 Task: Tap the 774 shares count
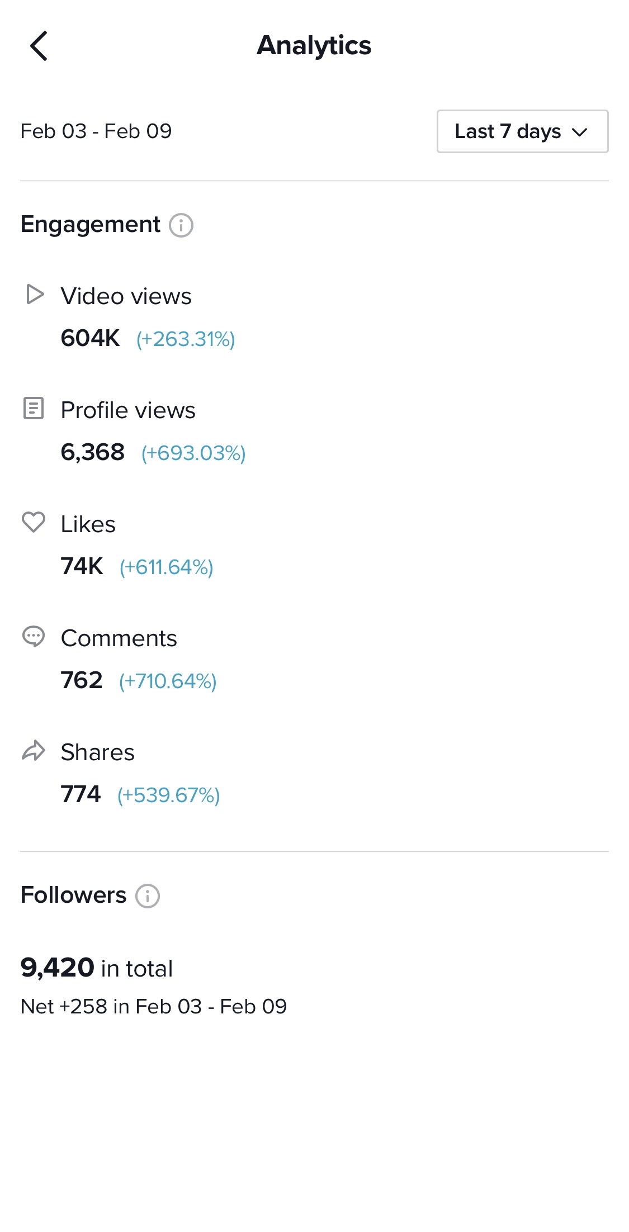point(81,794)
